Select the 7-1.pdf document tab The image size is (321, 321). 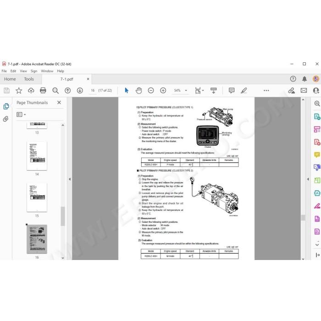click(66, 79)
